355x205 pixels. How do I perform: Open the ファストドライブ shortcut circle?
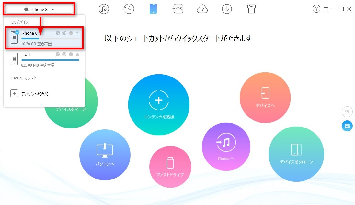[170, 167]
